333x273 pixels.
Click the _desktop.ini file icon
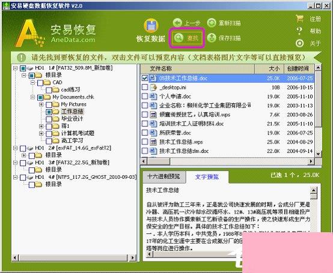(x=153, y=87)
